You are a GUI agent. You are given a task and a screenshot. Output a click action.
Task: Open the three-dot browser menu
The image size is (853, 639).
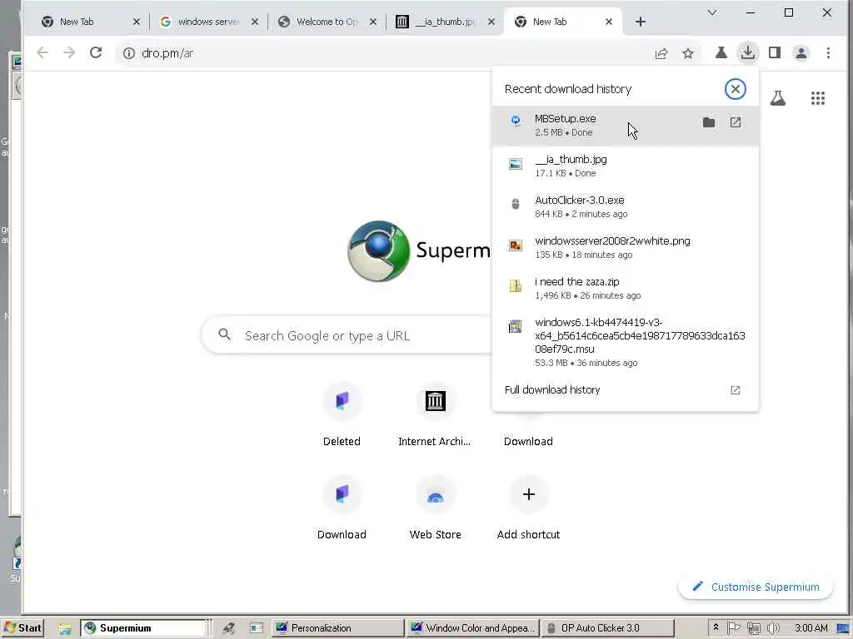pyautogui.click(x=828, y=52)
